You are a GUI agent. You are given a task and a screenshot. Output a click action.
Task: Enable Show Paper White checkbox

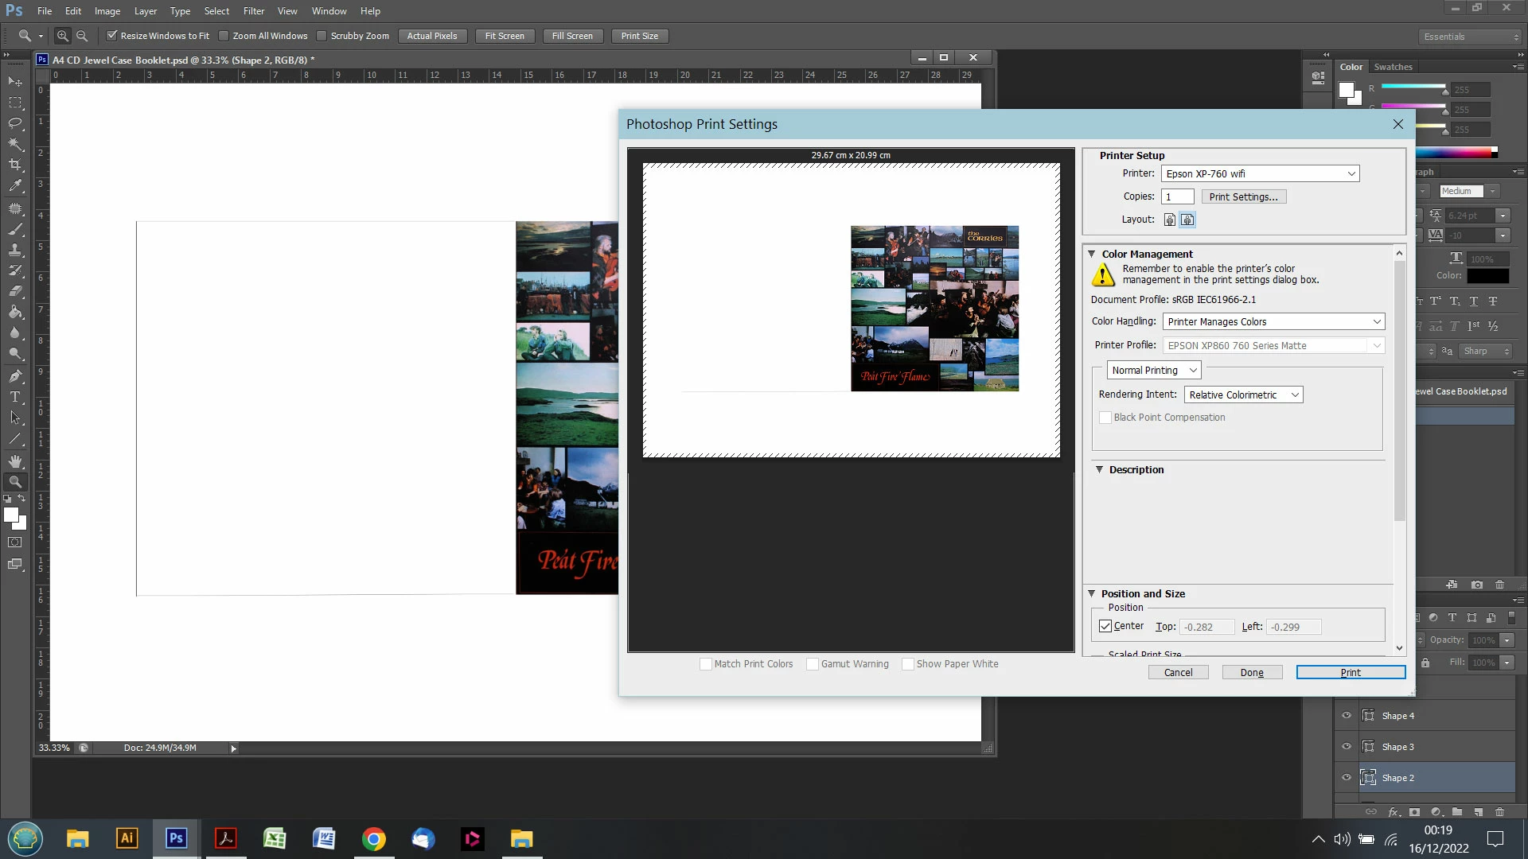[907, 664]
